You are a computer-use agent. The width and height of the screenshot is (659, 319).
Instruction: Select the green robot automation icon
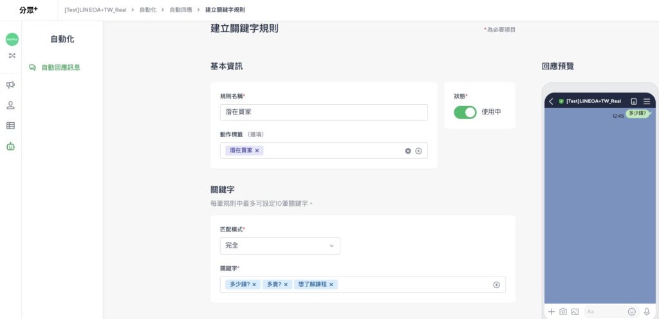coord(10,146)
